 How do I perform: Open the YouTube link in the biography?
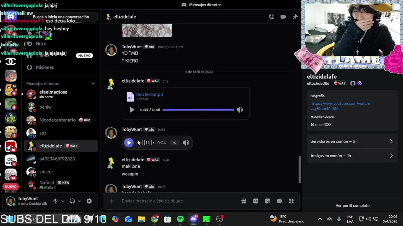coord(340,106)
